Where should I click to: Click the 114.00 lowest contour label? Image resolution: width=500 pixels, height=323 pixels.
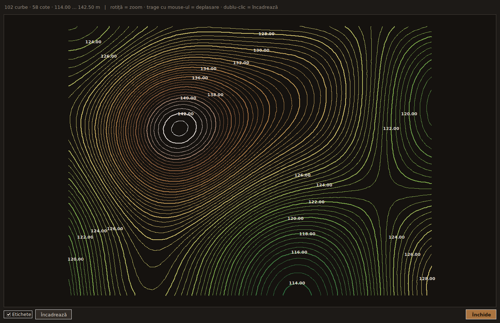click(297, 283)
